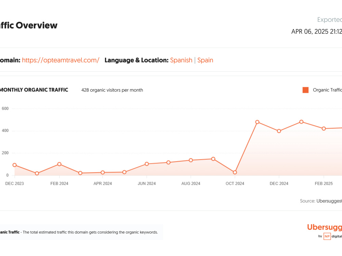
Task: Select the APR 2024 data point
Action: (103, 172)
